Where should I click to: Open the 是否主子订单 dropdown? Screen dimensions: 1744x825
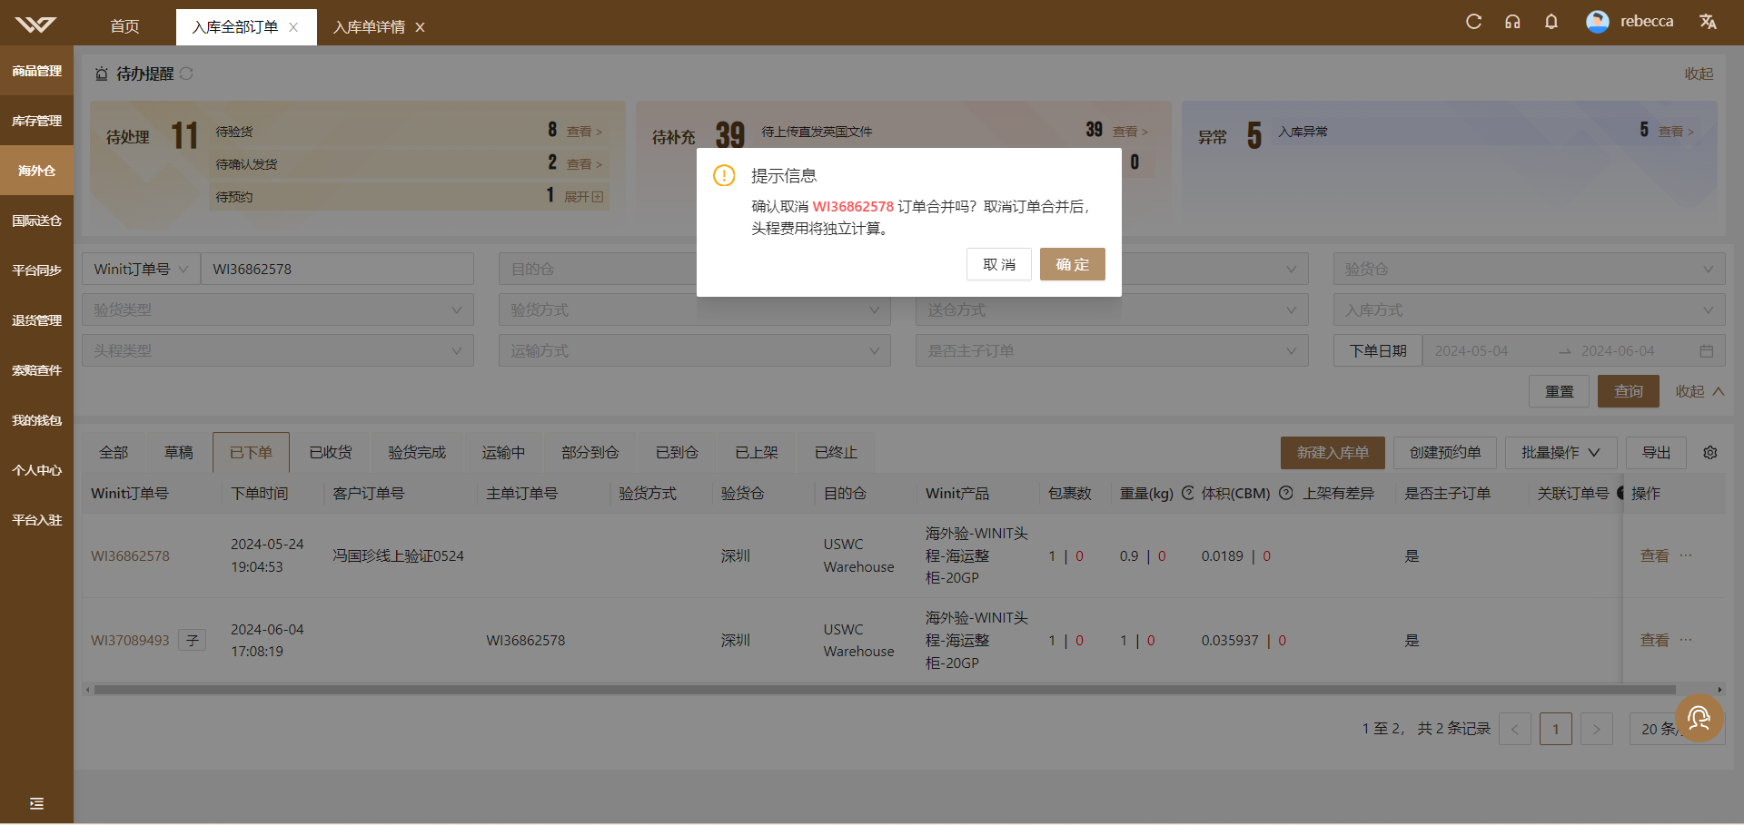tap(1112, 350)
